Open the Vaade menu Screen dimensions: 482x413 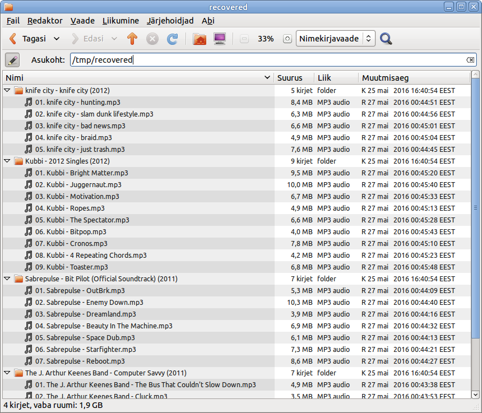[82, 21]
